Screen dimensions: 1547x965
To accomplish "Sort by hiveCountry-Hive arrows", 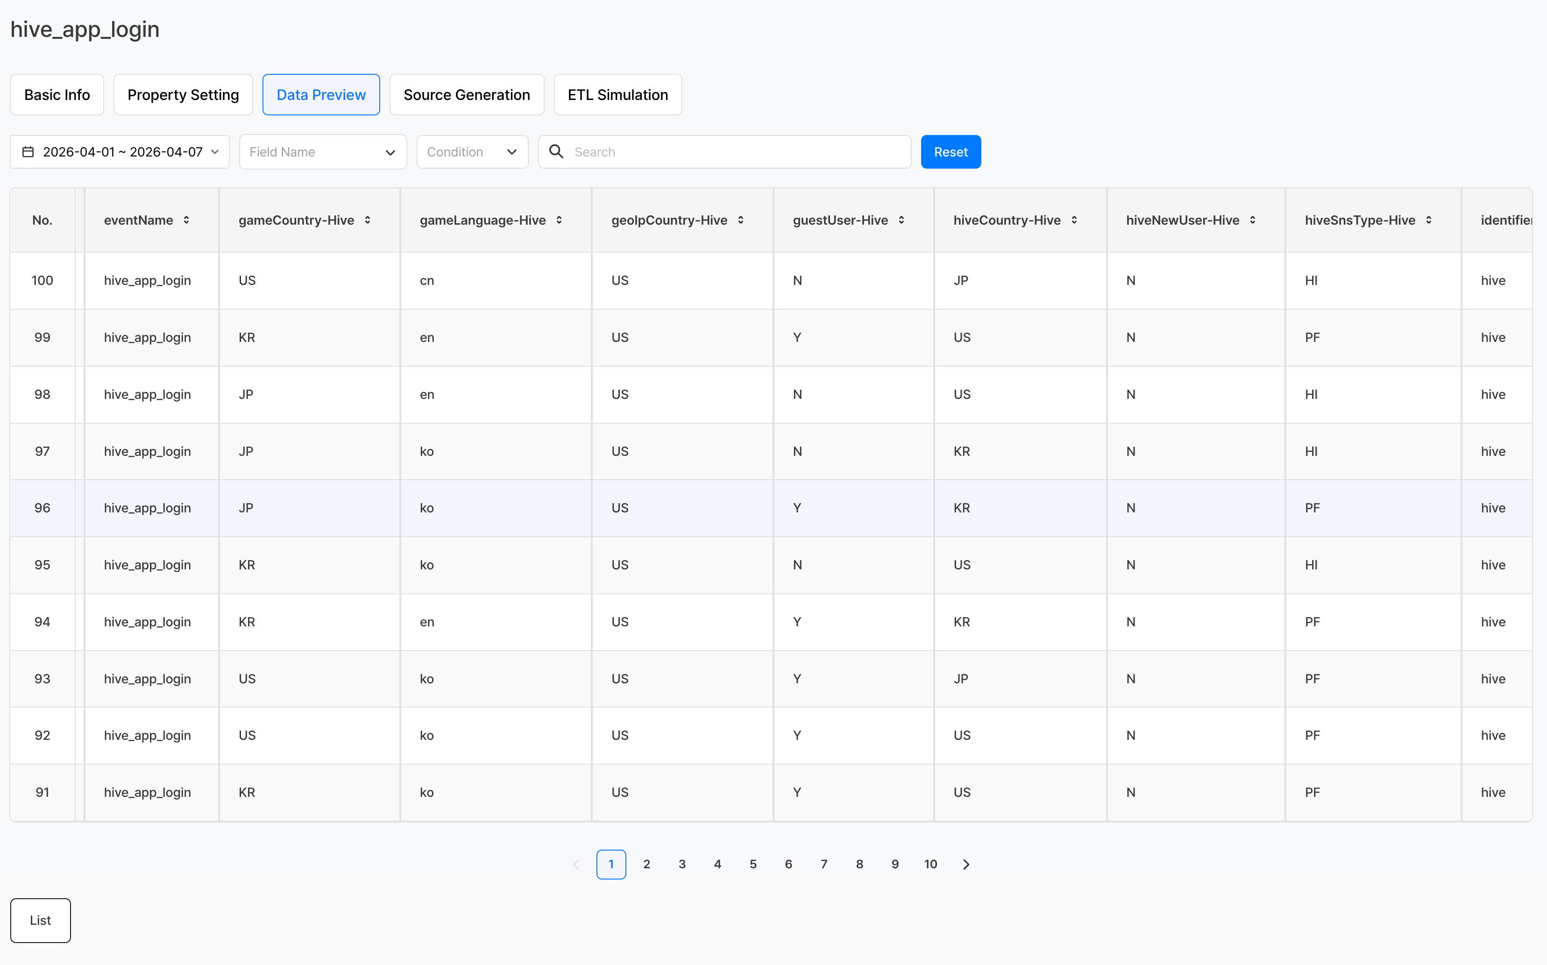I will coord(1074,220).
